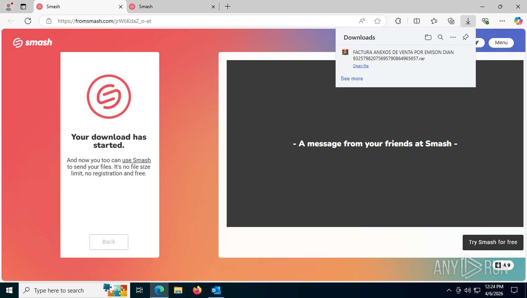527x298 pixels.
Task: Open Browser essentials heart icon
Action: [x=485, y=21]
